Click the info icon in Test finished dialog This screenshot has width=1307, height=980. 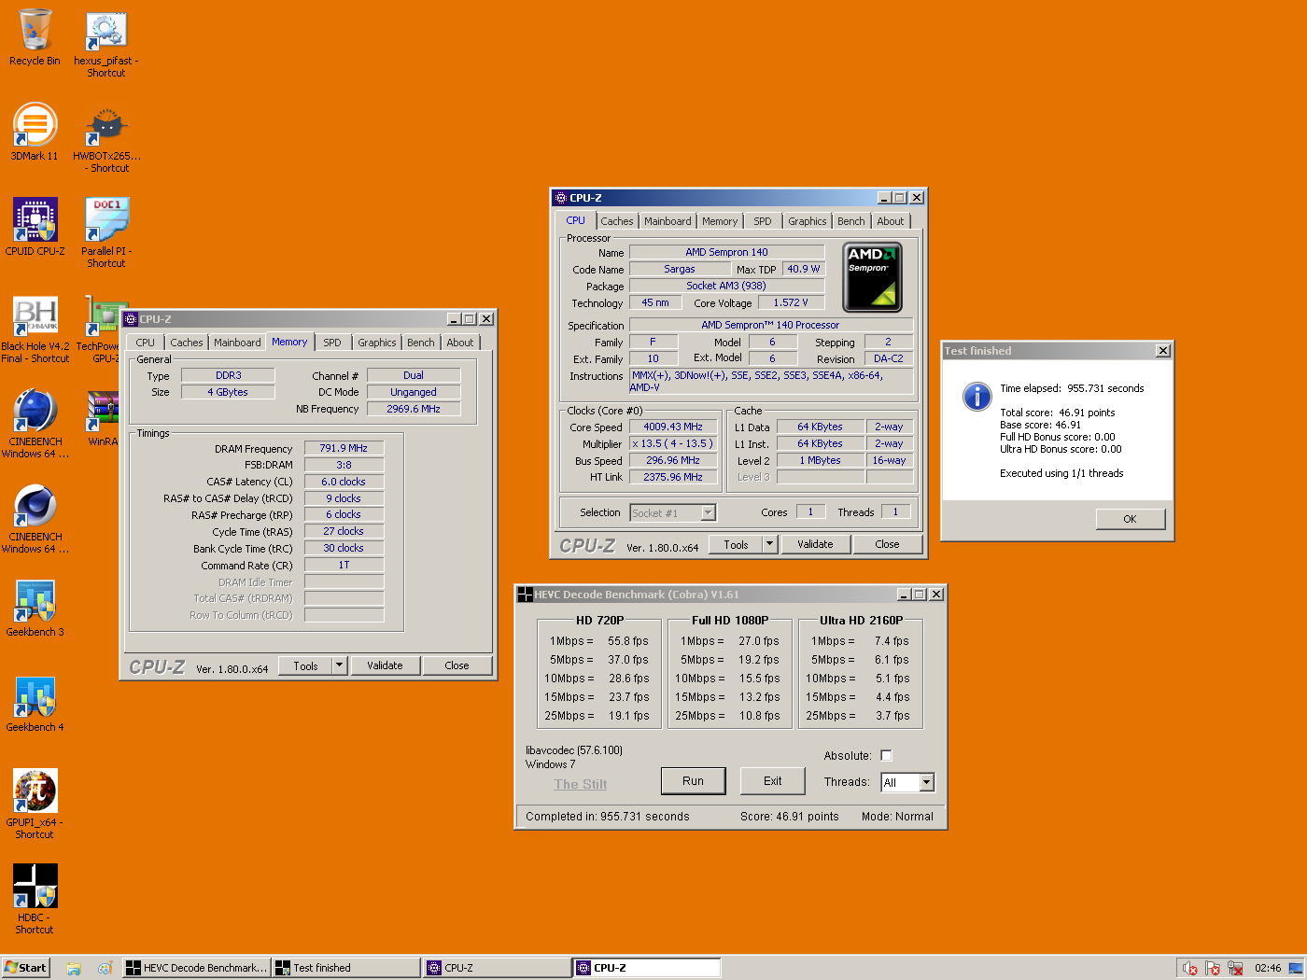click(x=977, y=397)
